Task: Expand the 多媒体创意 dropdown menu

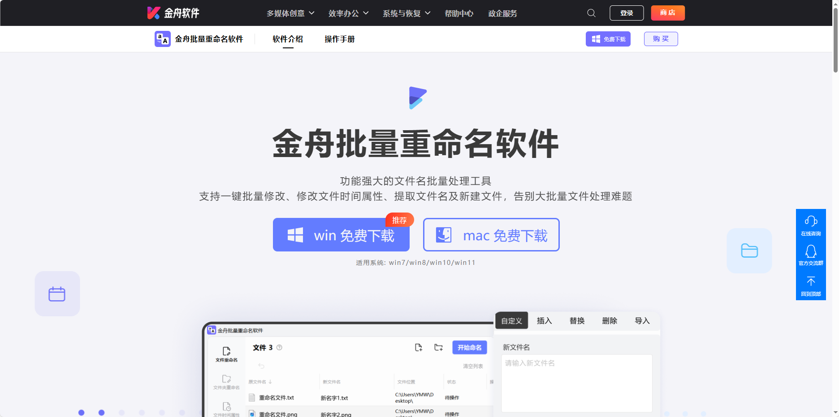Action: click(x=290, y=13)
